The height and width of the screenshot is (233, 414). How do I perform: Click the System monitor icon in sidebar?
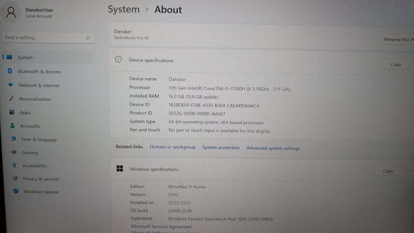9,57
